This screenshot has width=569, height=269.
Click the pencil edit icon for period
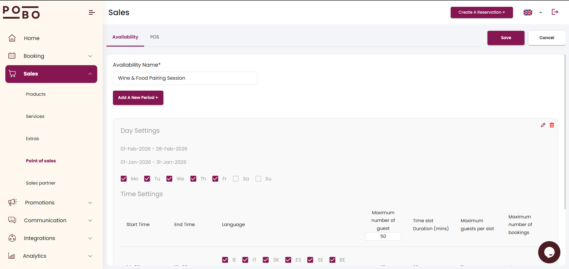click(x=543, y=125)
